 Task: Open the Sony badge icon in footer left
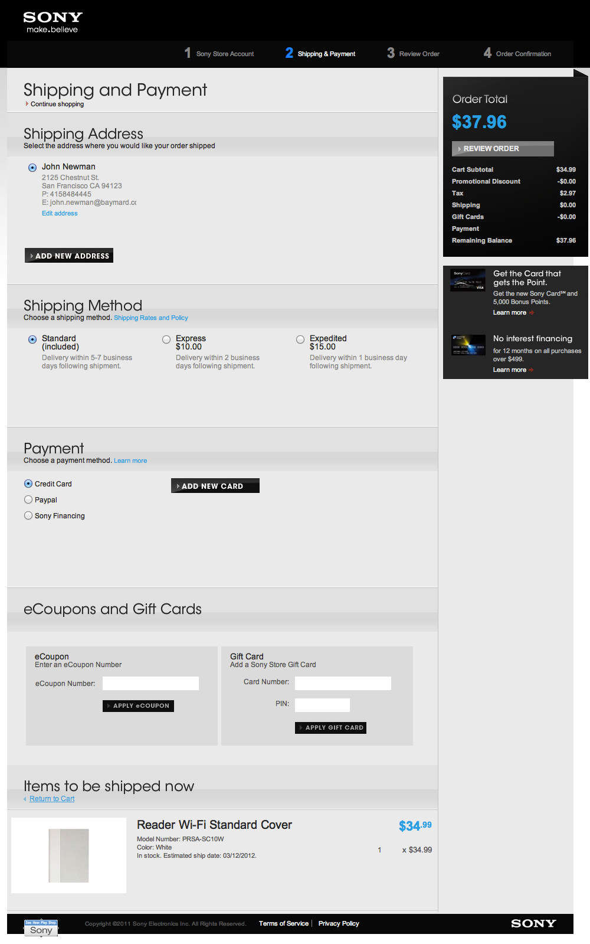click(41, 928)
